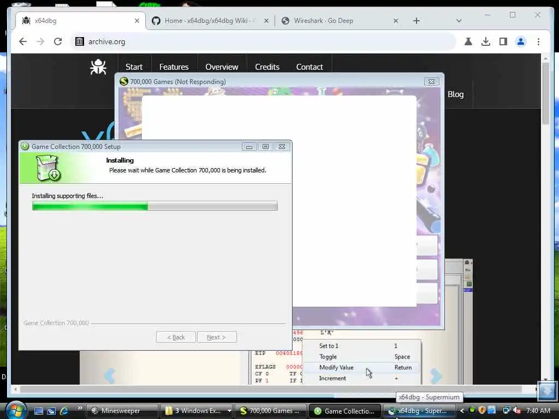Open the Overview page link

point(222,67)
